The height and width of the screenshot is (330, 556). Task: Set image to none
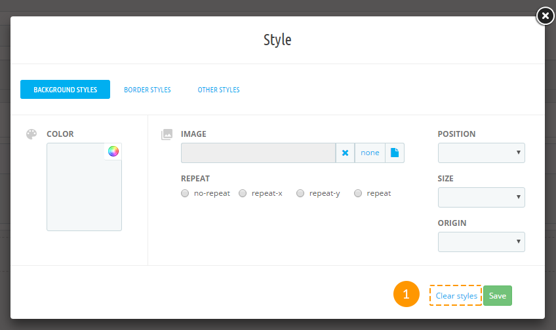tap(370, 153)
